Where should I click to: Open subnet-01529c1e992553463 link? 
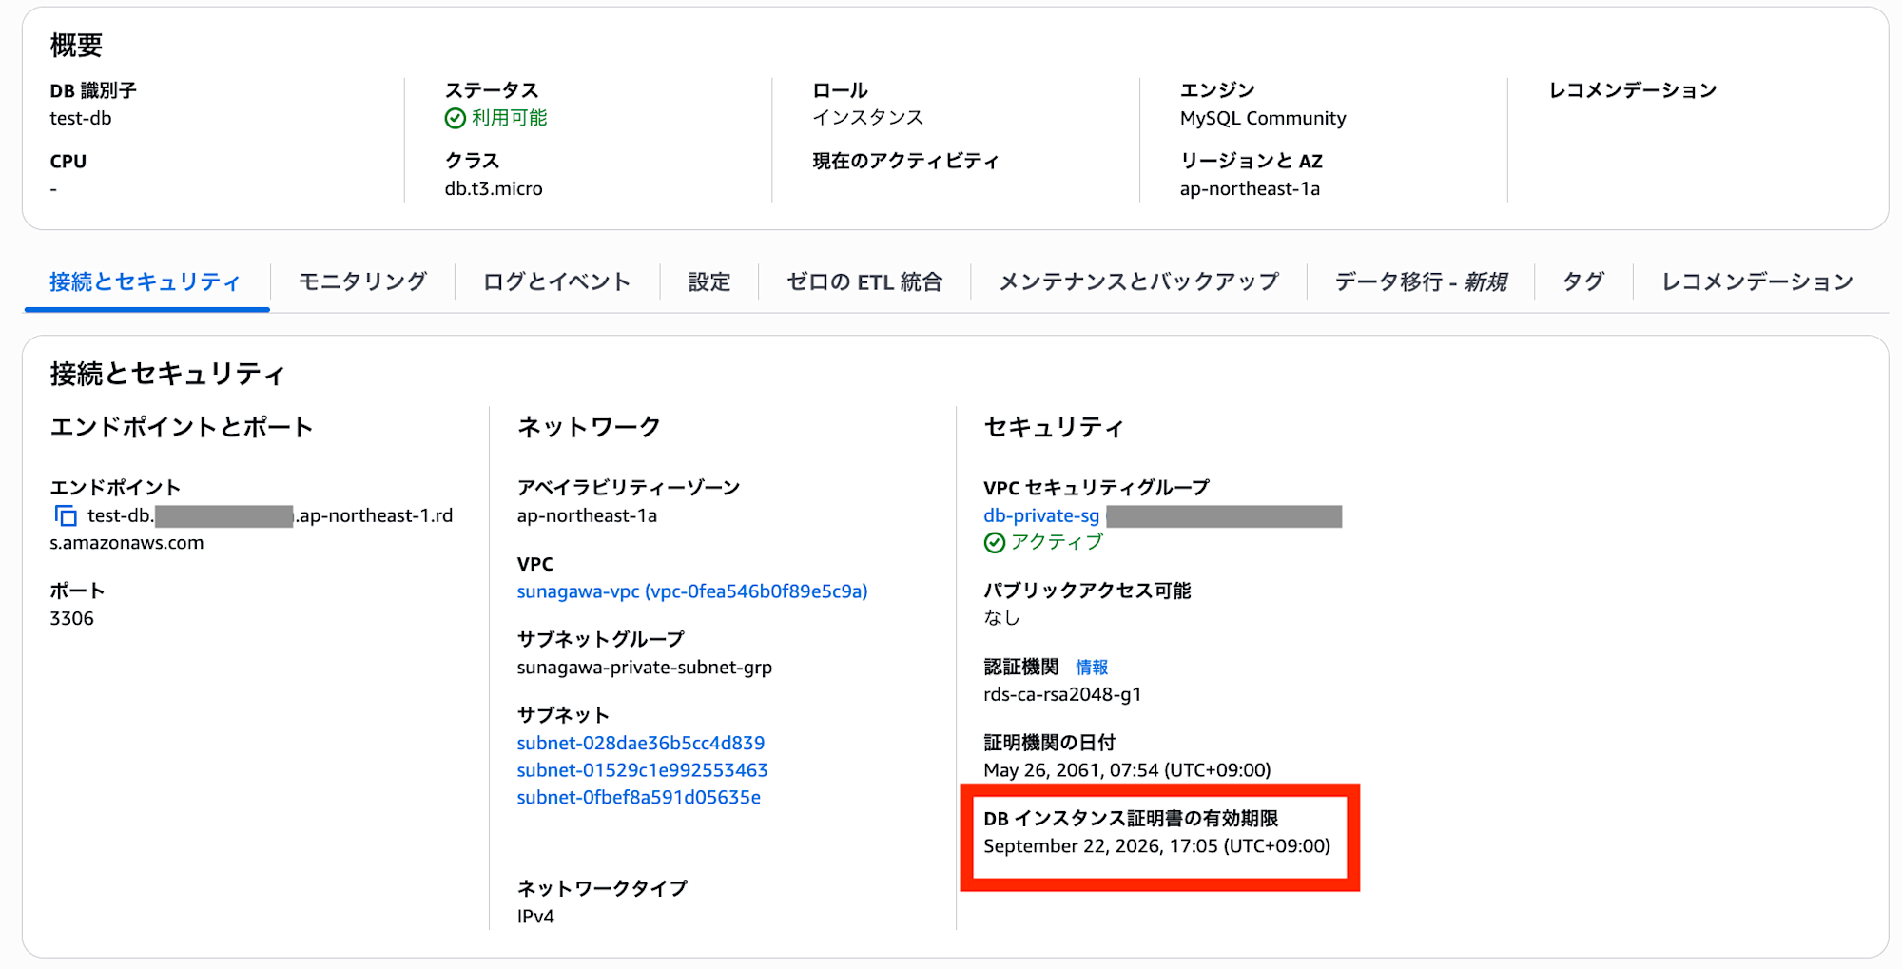click(642, 770)
